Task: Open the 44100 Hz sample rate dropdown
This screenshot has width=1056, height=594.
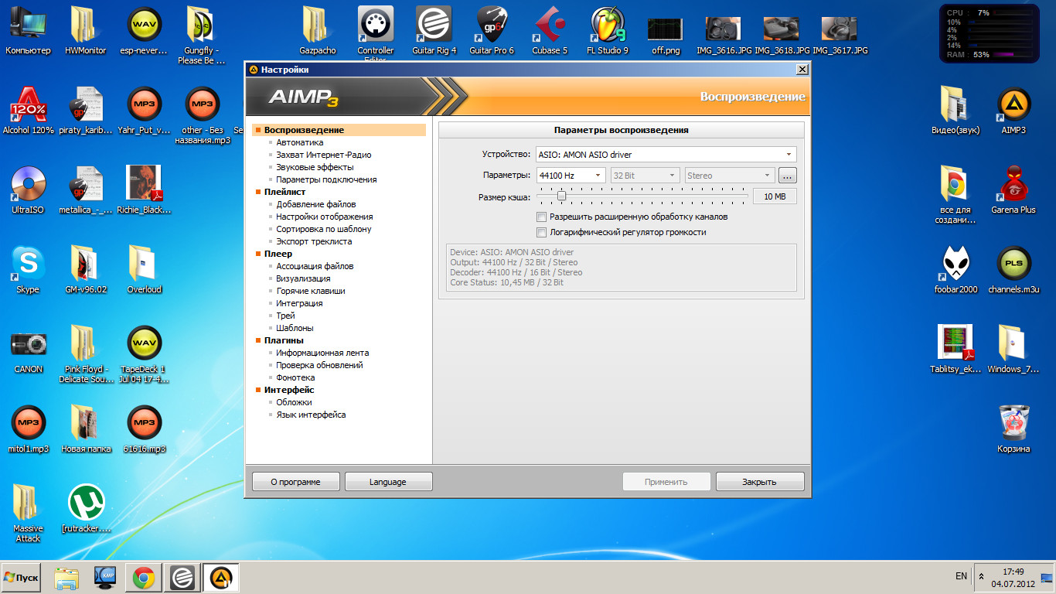Action: point(571,176)
